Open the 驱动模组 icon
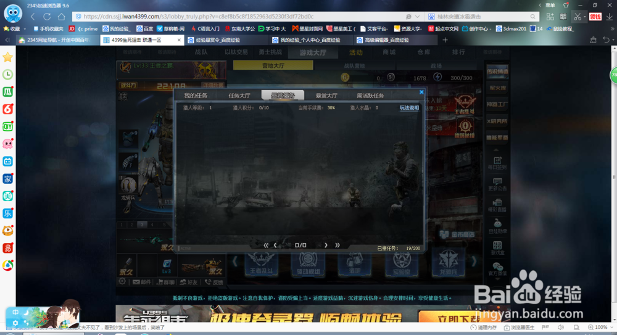Viewport: 617px width, 335px height. click(308, 263)
